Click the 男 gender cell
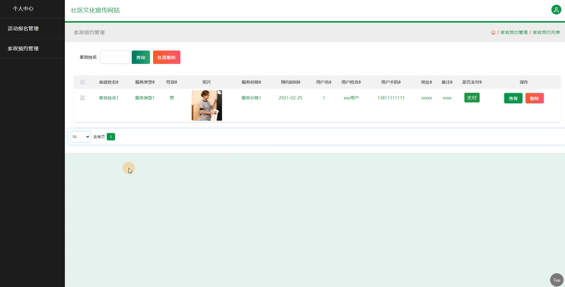The image size is (565, 287). (x=172, y=98)
